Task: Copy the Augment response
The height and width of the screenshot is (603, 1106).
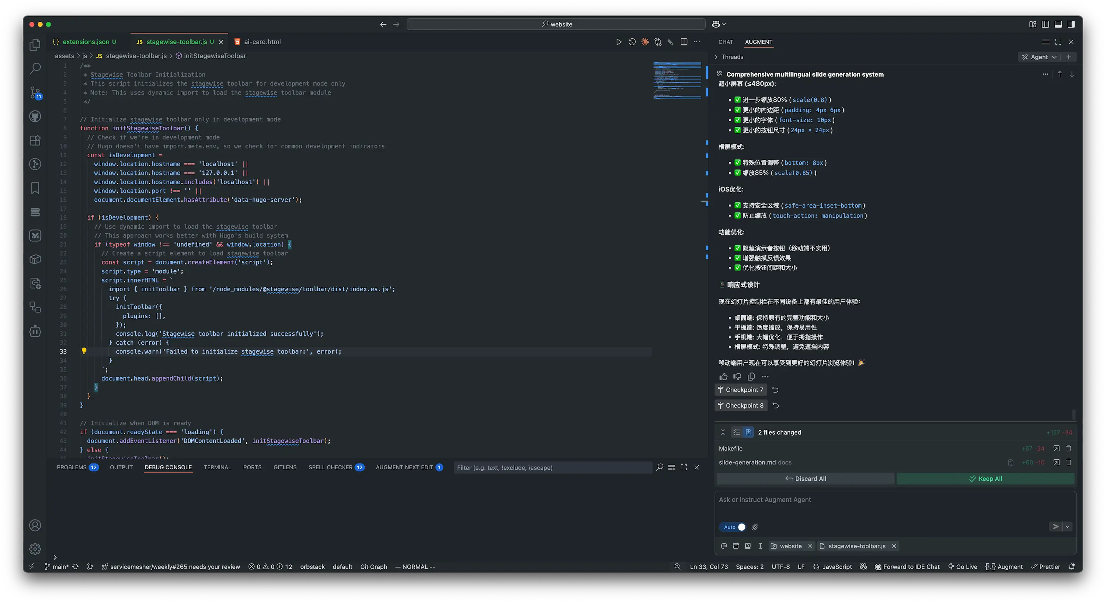Action: point(751,376)
